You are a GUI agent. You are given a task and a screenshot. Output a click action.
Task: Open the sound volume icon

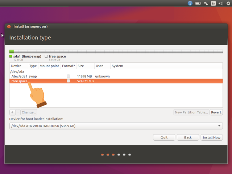click(221, 3)
